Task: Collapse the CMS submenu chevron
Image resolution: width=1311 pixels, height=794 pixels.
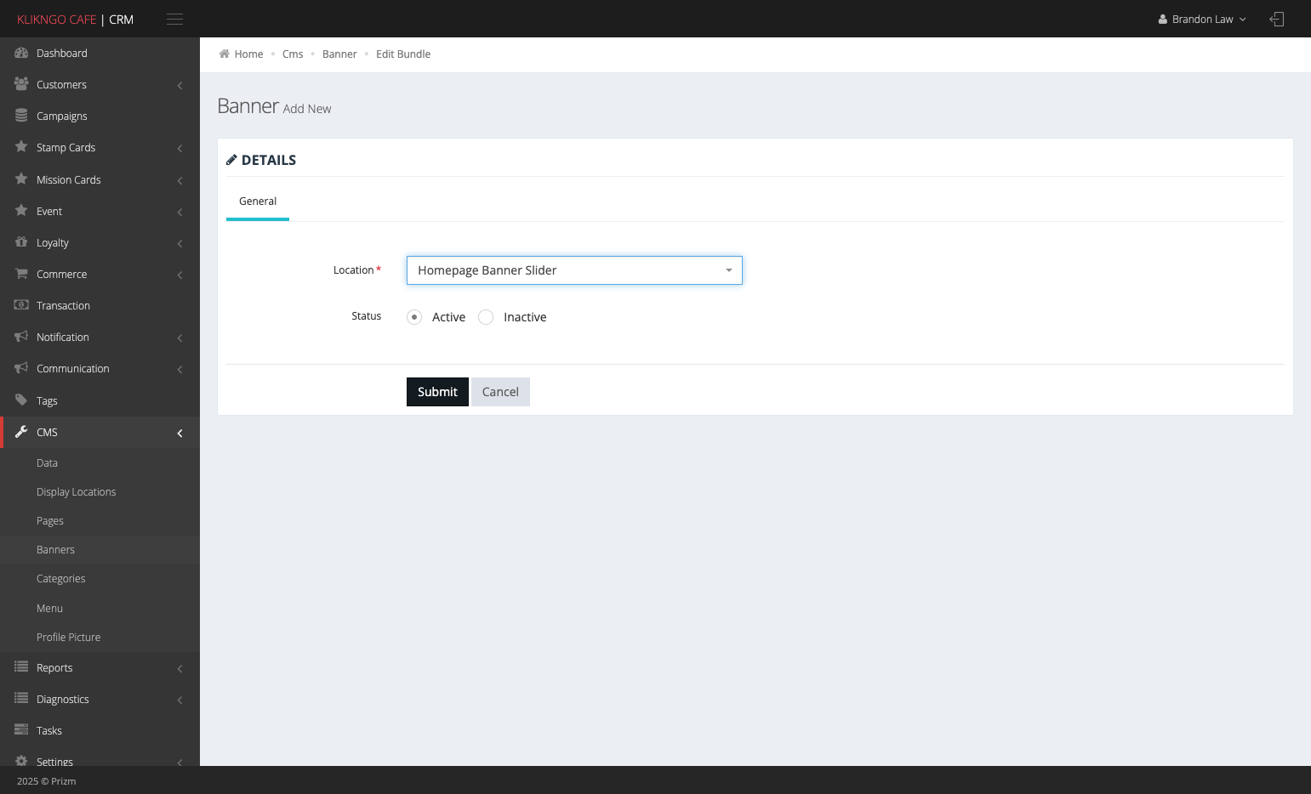Action: (x=180, y=433)
